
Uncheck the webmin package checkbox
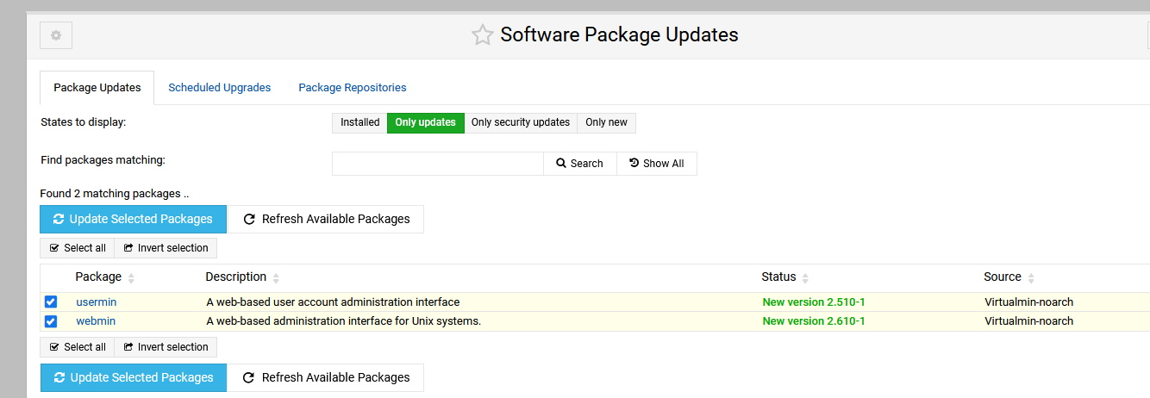[51, 321]
